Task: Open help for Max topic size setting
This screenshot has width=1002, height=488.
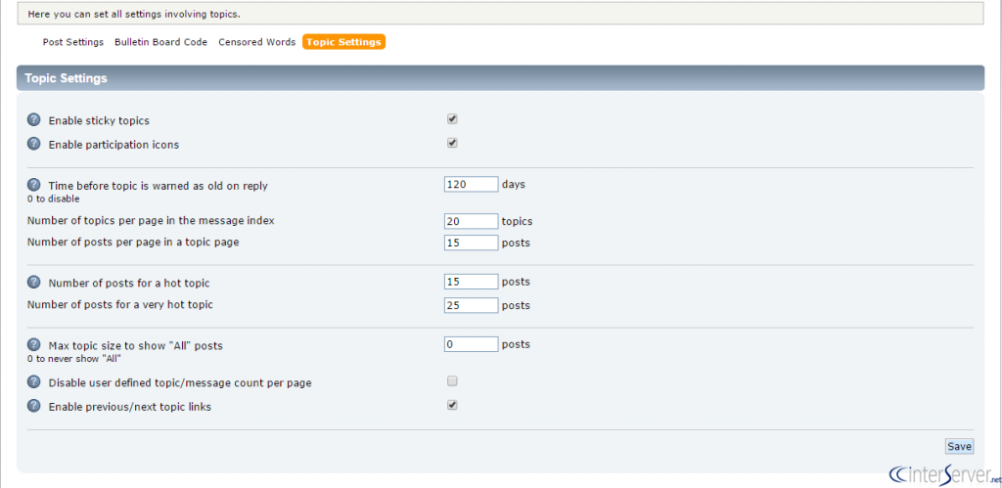Action: click(x=33, y=345)
